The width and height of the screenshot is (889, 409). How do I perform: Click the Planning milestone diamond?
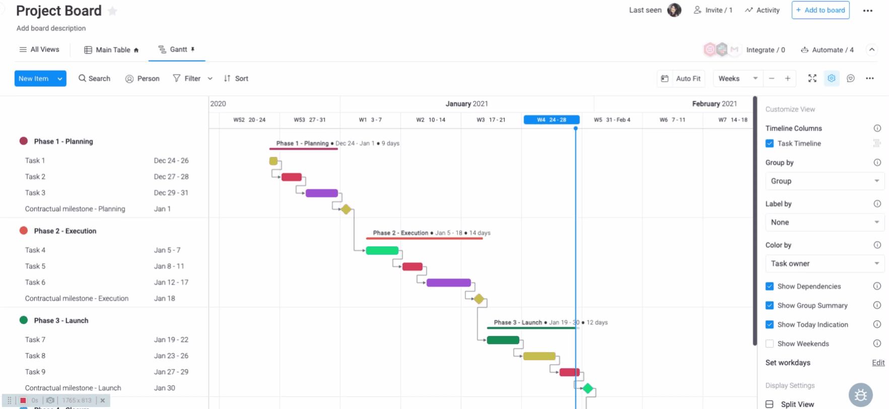[346, 209]
